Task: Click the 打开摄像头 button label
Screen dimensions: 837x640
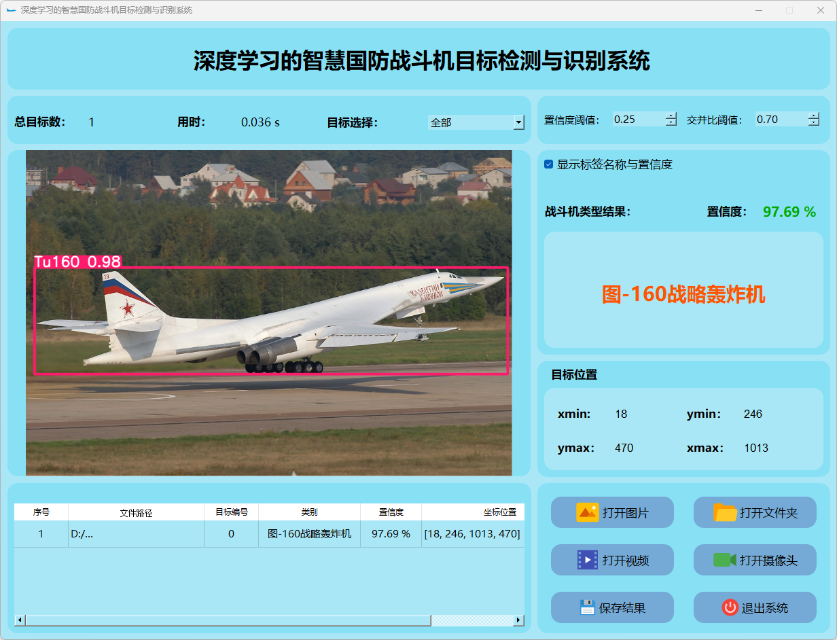Action: tap(768, 561)
